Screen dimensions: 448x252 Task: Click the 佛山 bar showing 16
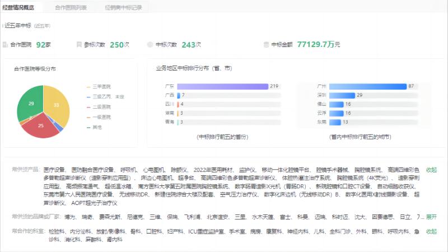click(337, 104)
